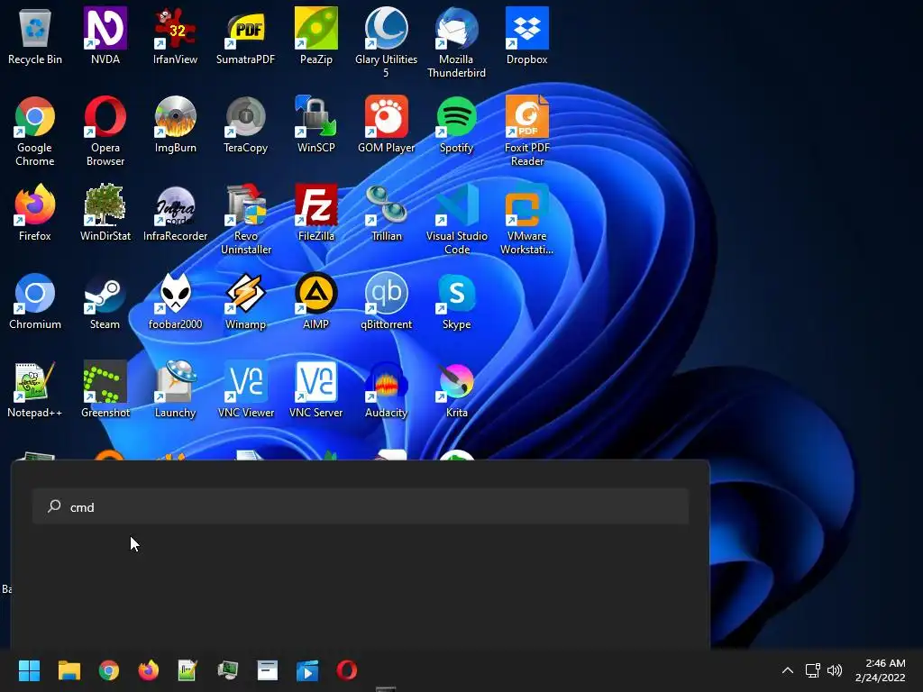Select the Skype desktop icon
Screen dimensions: 923x692
[456, 301]
